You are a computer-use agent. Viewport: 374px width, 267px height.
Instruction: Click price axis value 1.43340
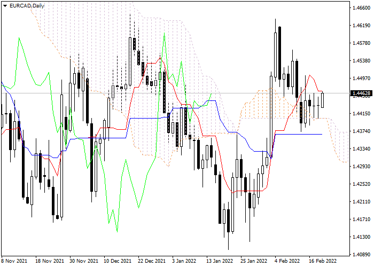[361, 149]
